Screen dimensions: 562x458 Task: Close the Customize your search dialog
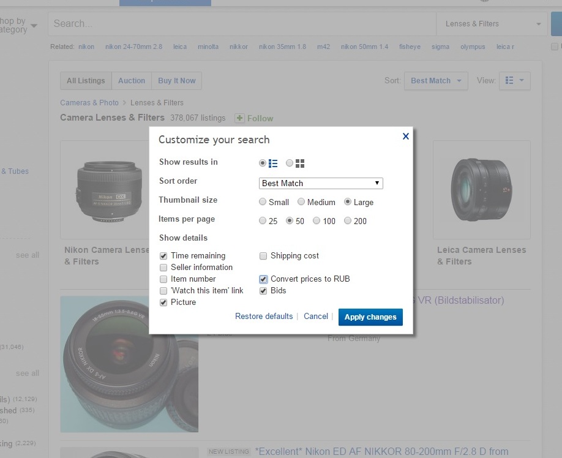point(406,136)
